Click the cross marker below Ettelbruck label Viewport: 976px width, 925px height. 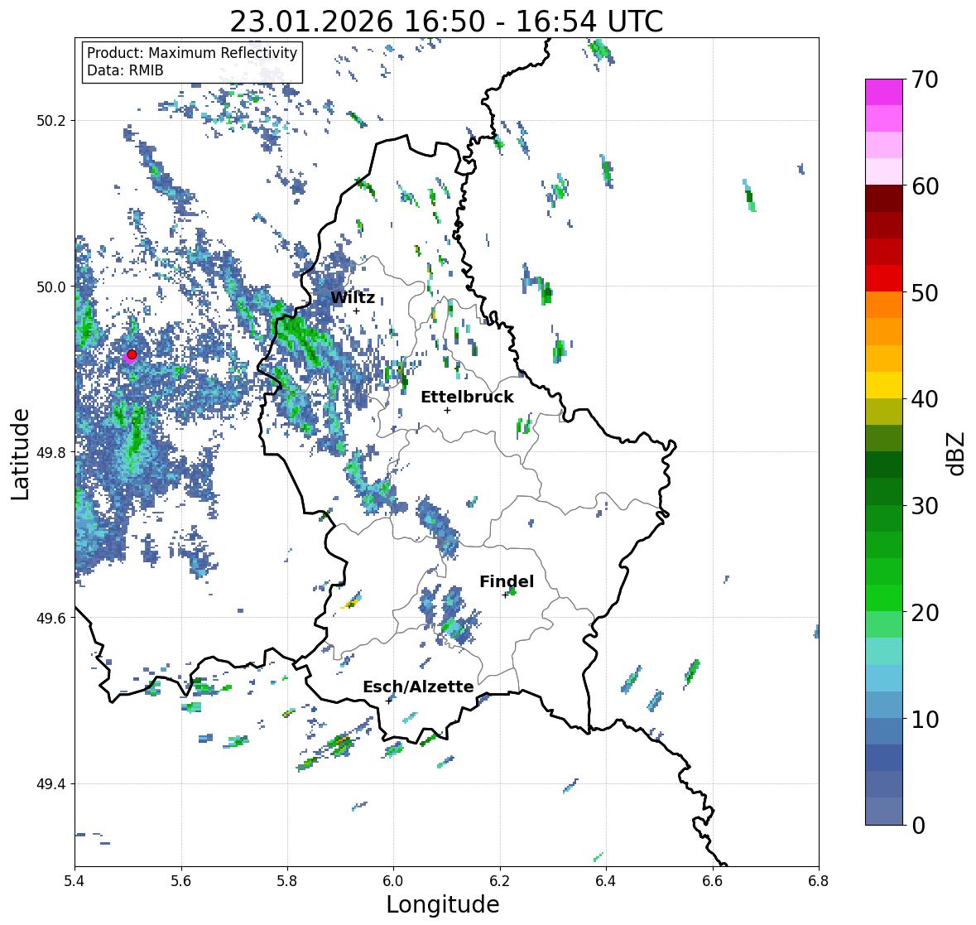(x=447, y=410)
